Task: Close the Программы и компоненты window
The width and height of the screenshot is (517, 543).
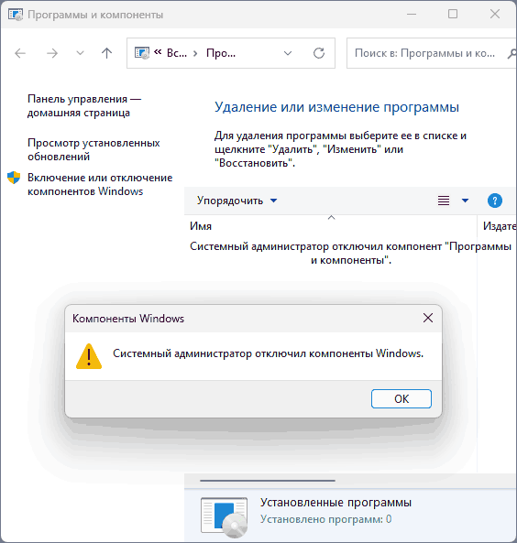Action: (495, 15)
